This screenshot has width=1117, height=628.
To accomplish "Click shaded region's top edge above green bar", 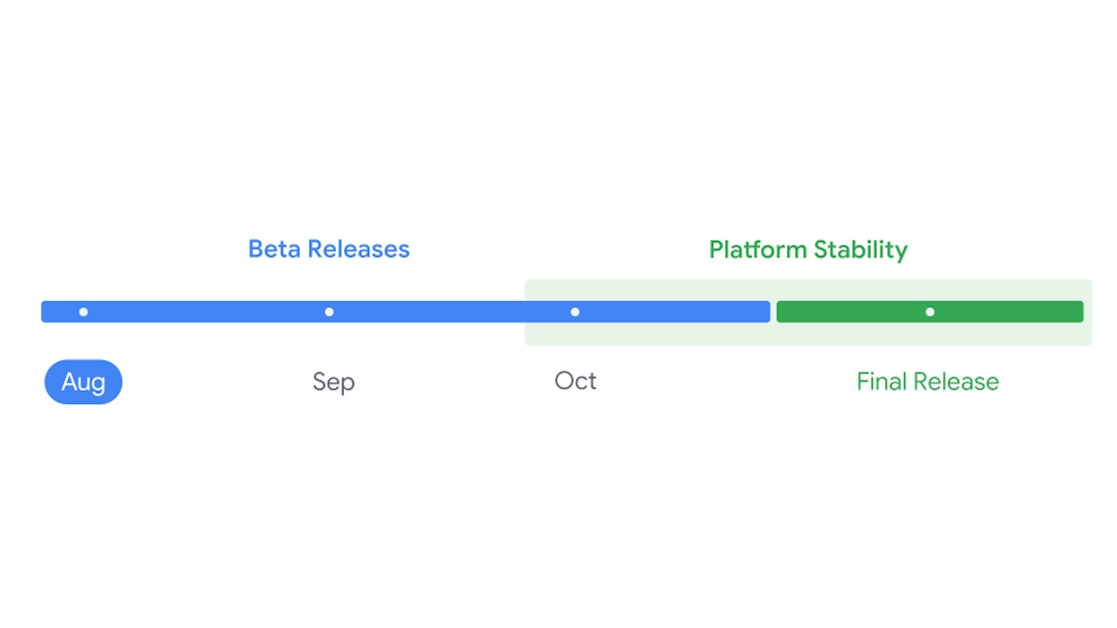I will point(930,283).
